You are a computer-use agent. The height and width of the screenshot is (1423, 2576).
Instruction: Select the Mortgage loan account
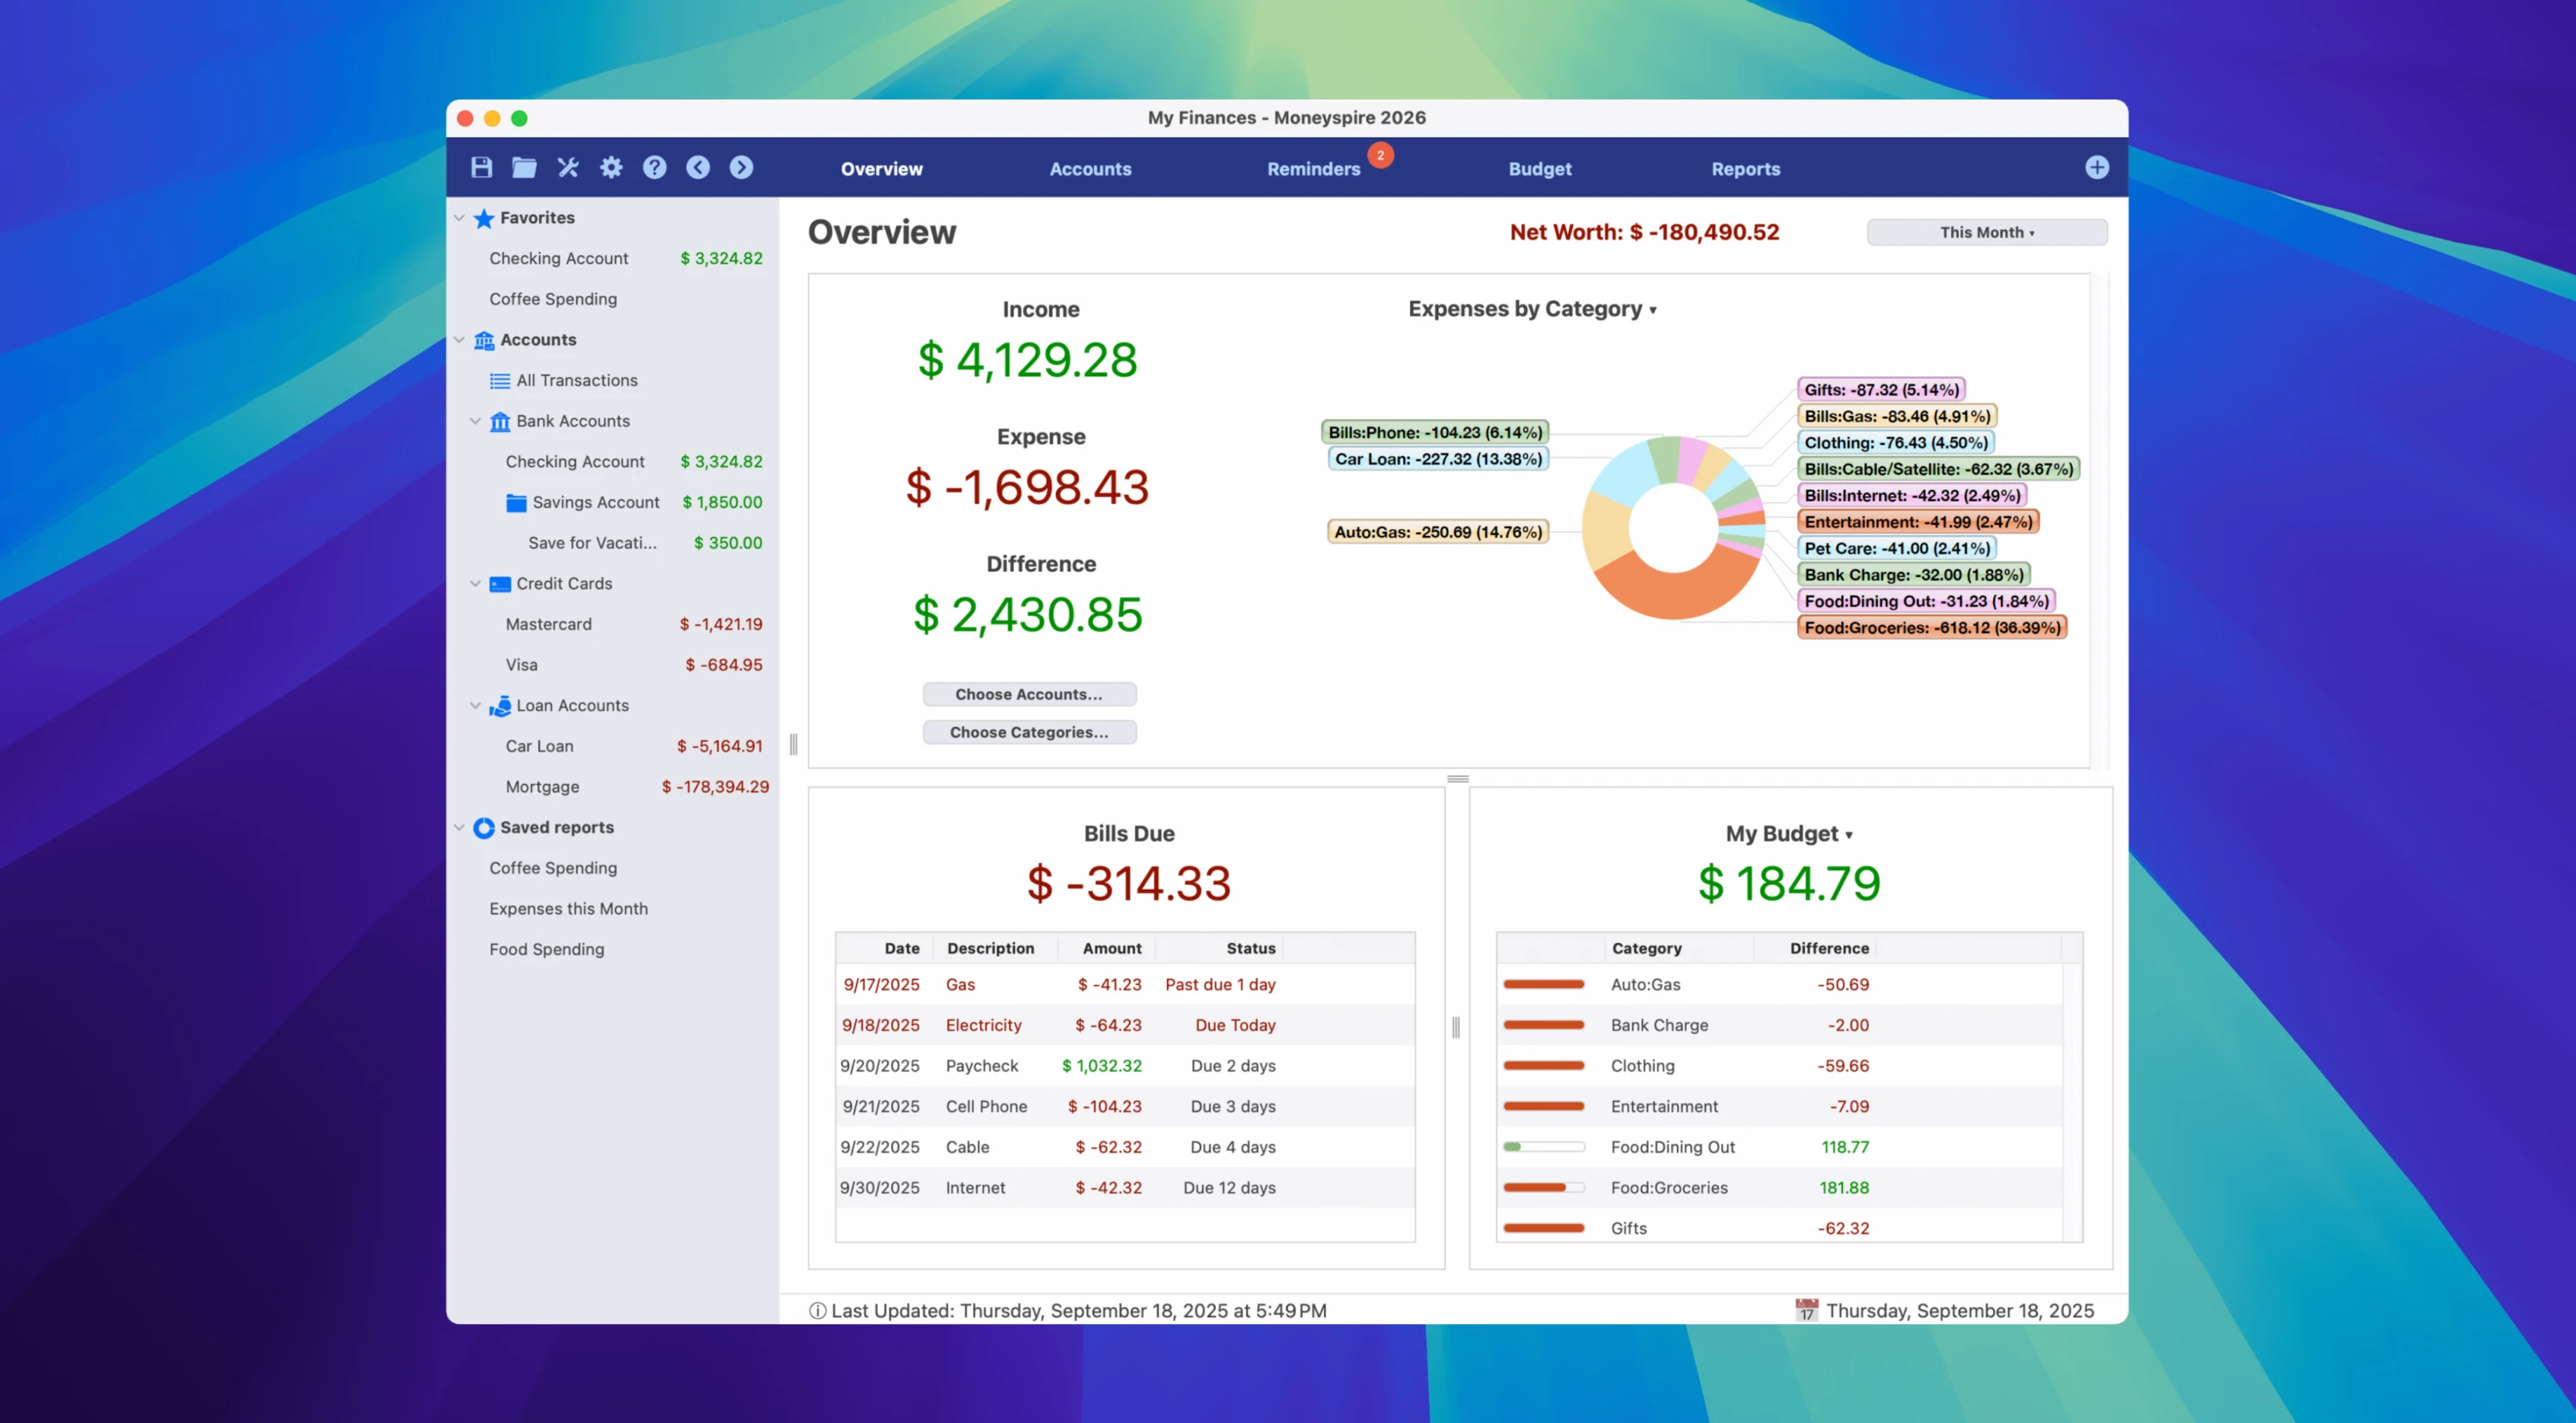(x=542, y=786)
